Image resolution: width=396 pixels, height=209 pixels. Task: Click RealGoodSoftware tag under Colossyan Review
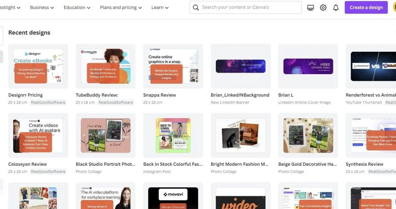click(x=48, y=172)
